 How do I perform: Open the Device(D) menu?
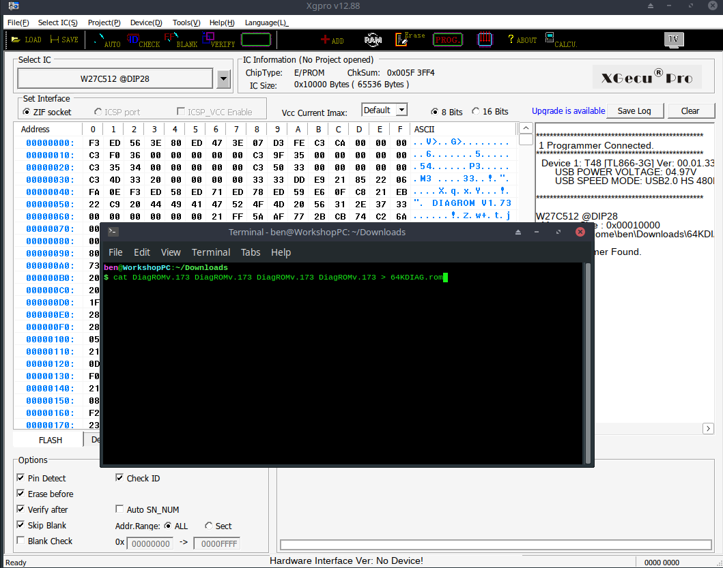tap(146, 23)
